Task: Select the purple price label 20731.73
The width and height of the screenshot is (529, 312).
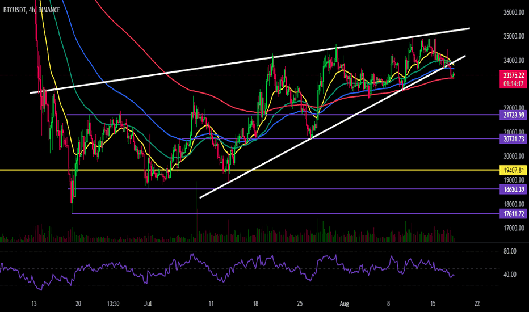Action: (x=514, y=138)
